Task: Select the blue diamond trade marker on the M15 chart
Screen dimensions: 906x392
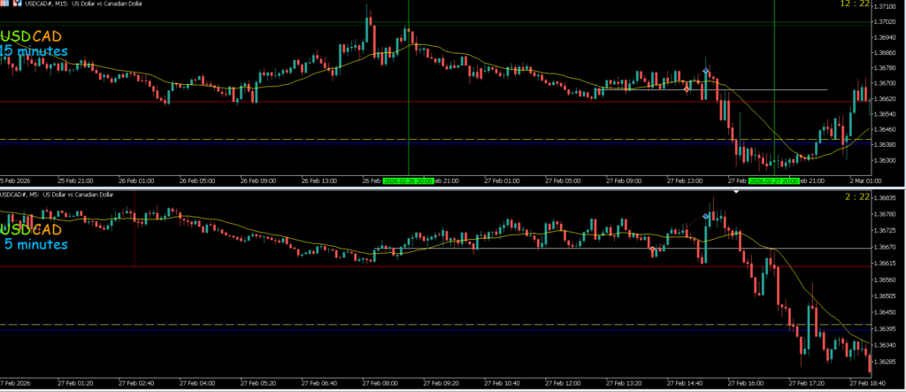Action: click(x=706, y=71)
